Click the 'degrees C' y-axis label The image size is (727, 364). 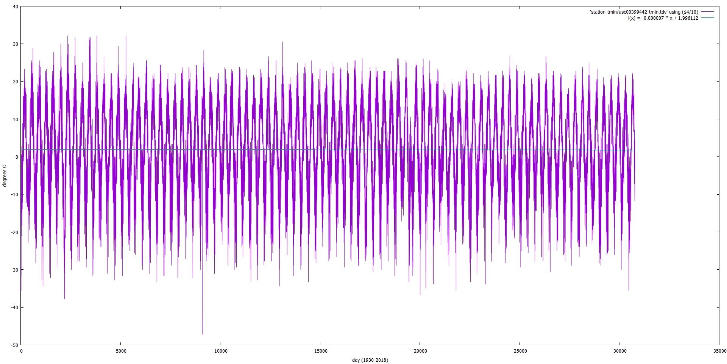tap(5, 176)
